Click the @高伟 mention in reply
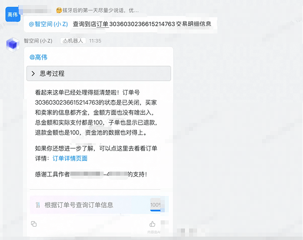Viewport: 303px width, 240px height. (38, 57)
